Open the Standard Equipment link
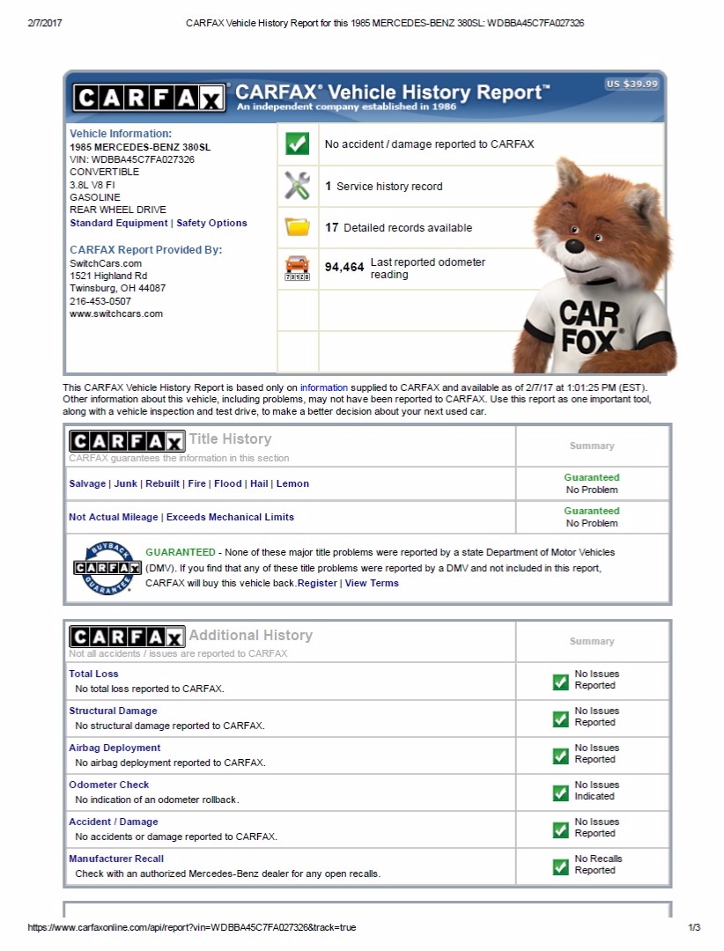This screenshot has height=951, width=724. click(x=118, y=223)
